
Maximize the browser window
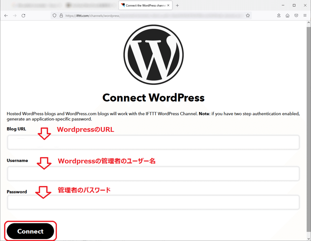[294, 5]
